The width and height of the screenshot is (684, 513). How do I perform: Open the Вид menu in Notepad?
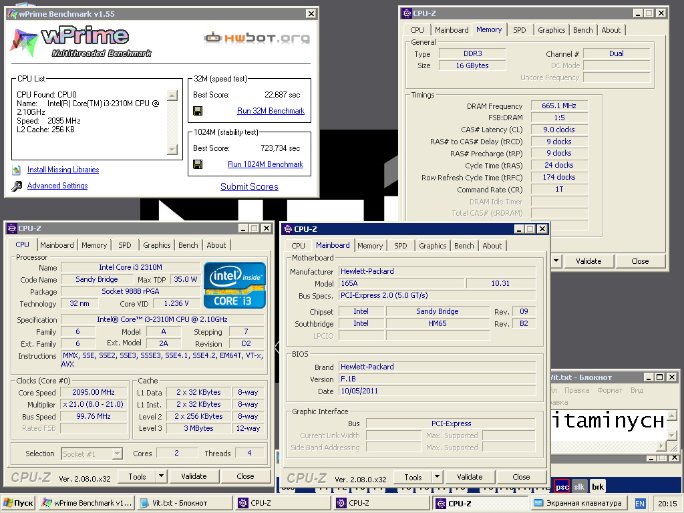tap(637, 390)
